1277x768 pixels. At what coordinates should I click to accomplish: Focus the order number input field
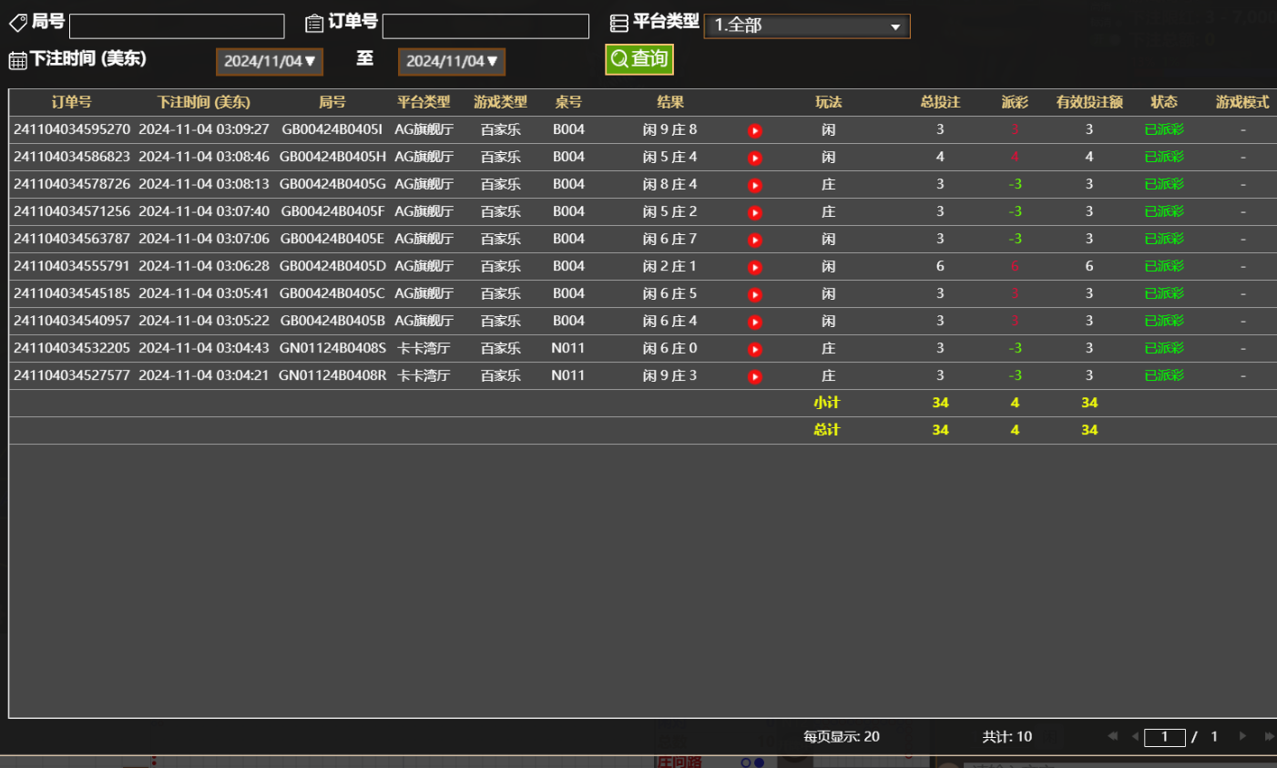coord(485,26)
